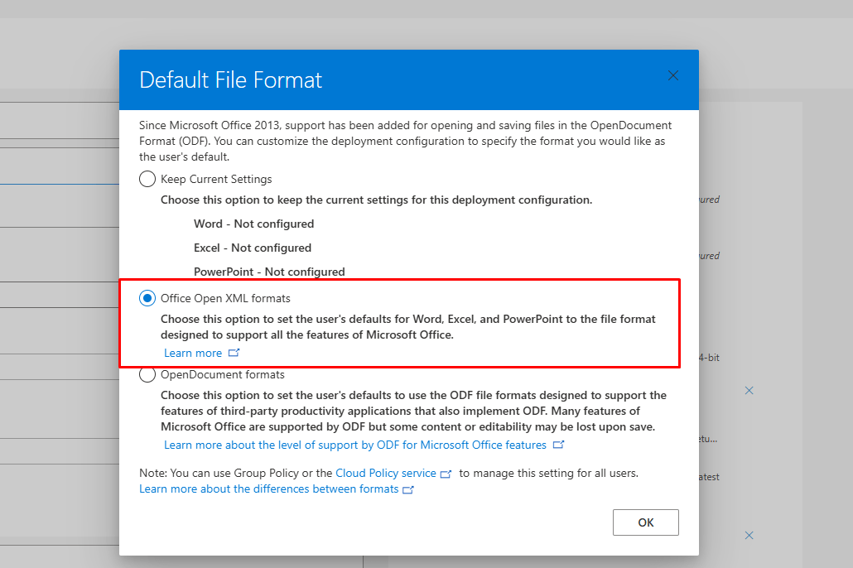Screen dimensions: 853x568
Task: Click external-link icon beside Learn more
Action: pos(234,353)
